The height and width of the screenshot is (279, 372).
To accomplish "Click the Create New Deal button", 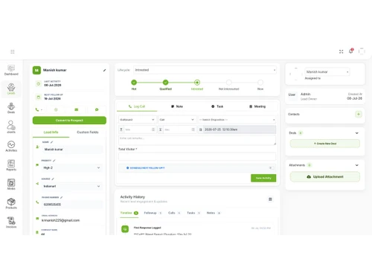I will [x=325, y=144].
